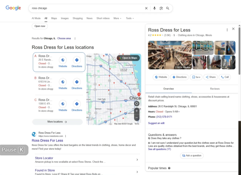
Task: Clear the search box with X icon
Action: [146, 8]
